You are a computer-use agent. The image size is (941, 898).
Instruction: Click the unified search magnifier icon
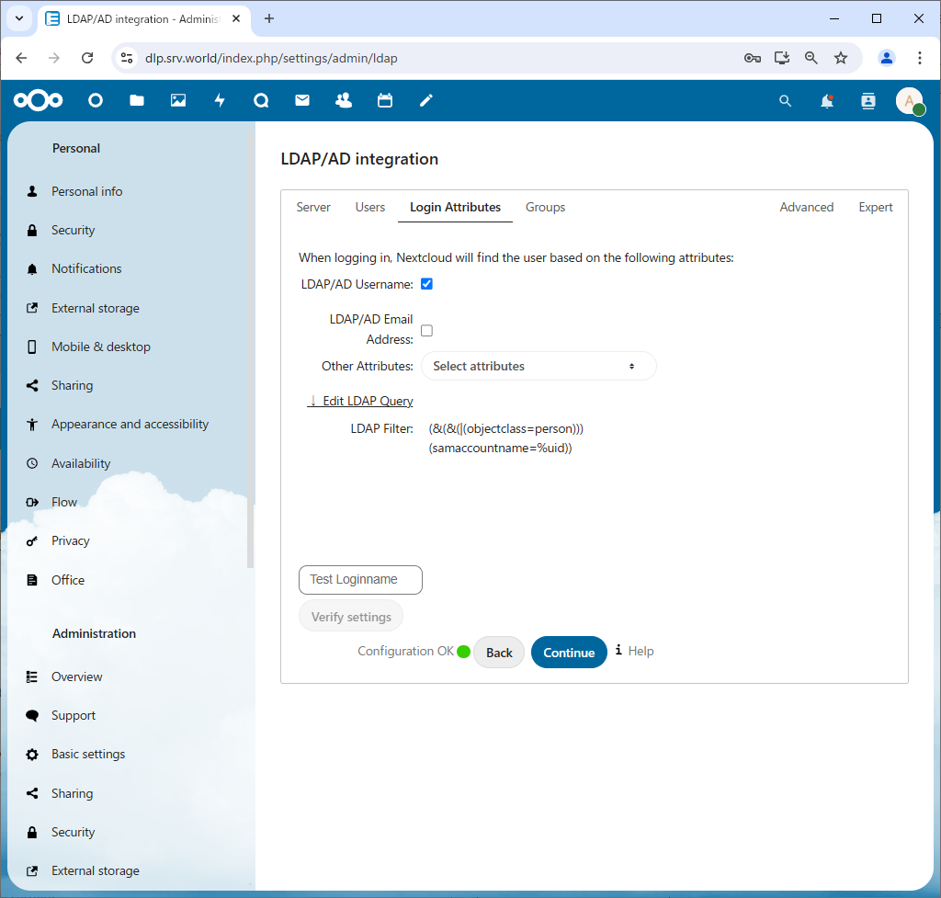[785, 101]
